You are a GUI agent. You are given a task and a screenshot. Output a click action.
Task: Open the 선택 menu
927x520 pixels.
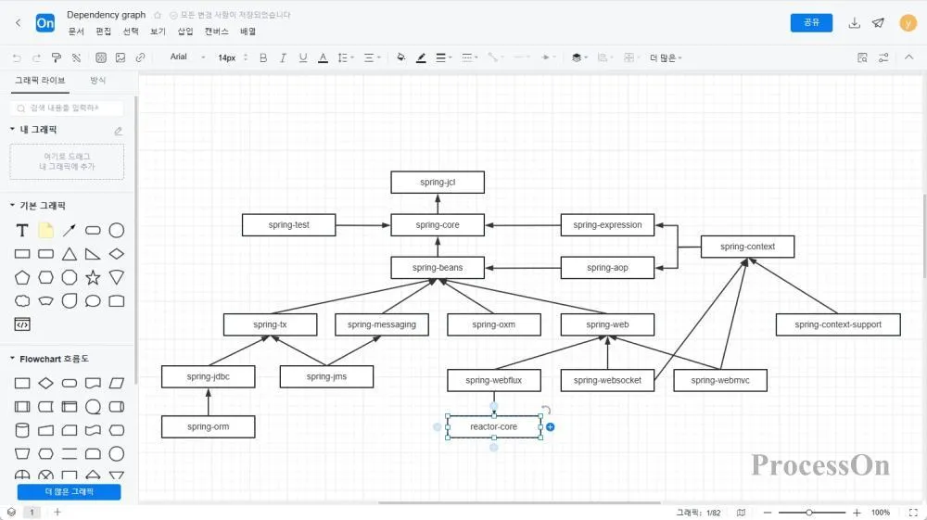(x=131, y=32)
